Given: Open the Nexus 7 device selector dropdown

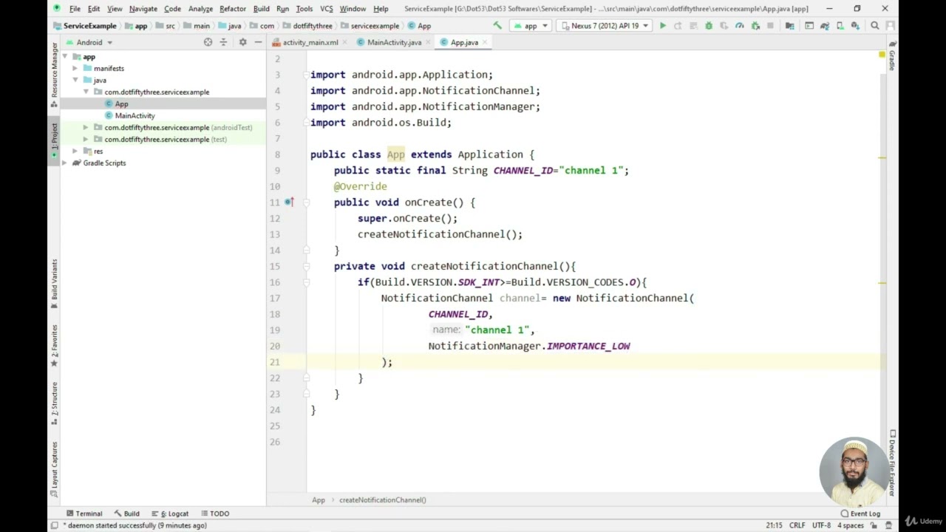Looking at the screenshot, I should click(605, 26).
